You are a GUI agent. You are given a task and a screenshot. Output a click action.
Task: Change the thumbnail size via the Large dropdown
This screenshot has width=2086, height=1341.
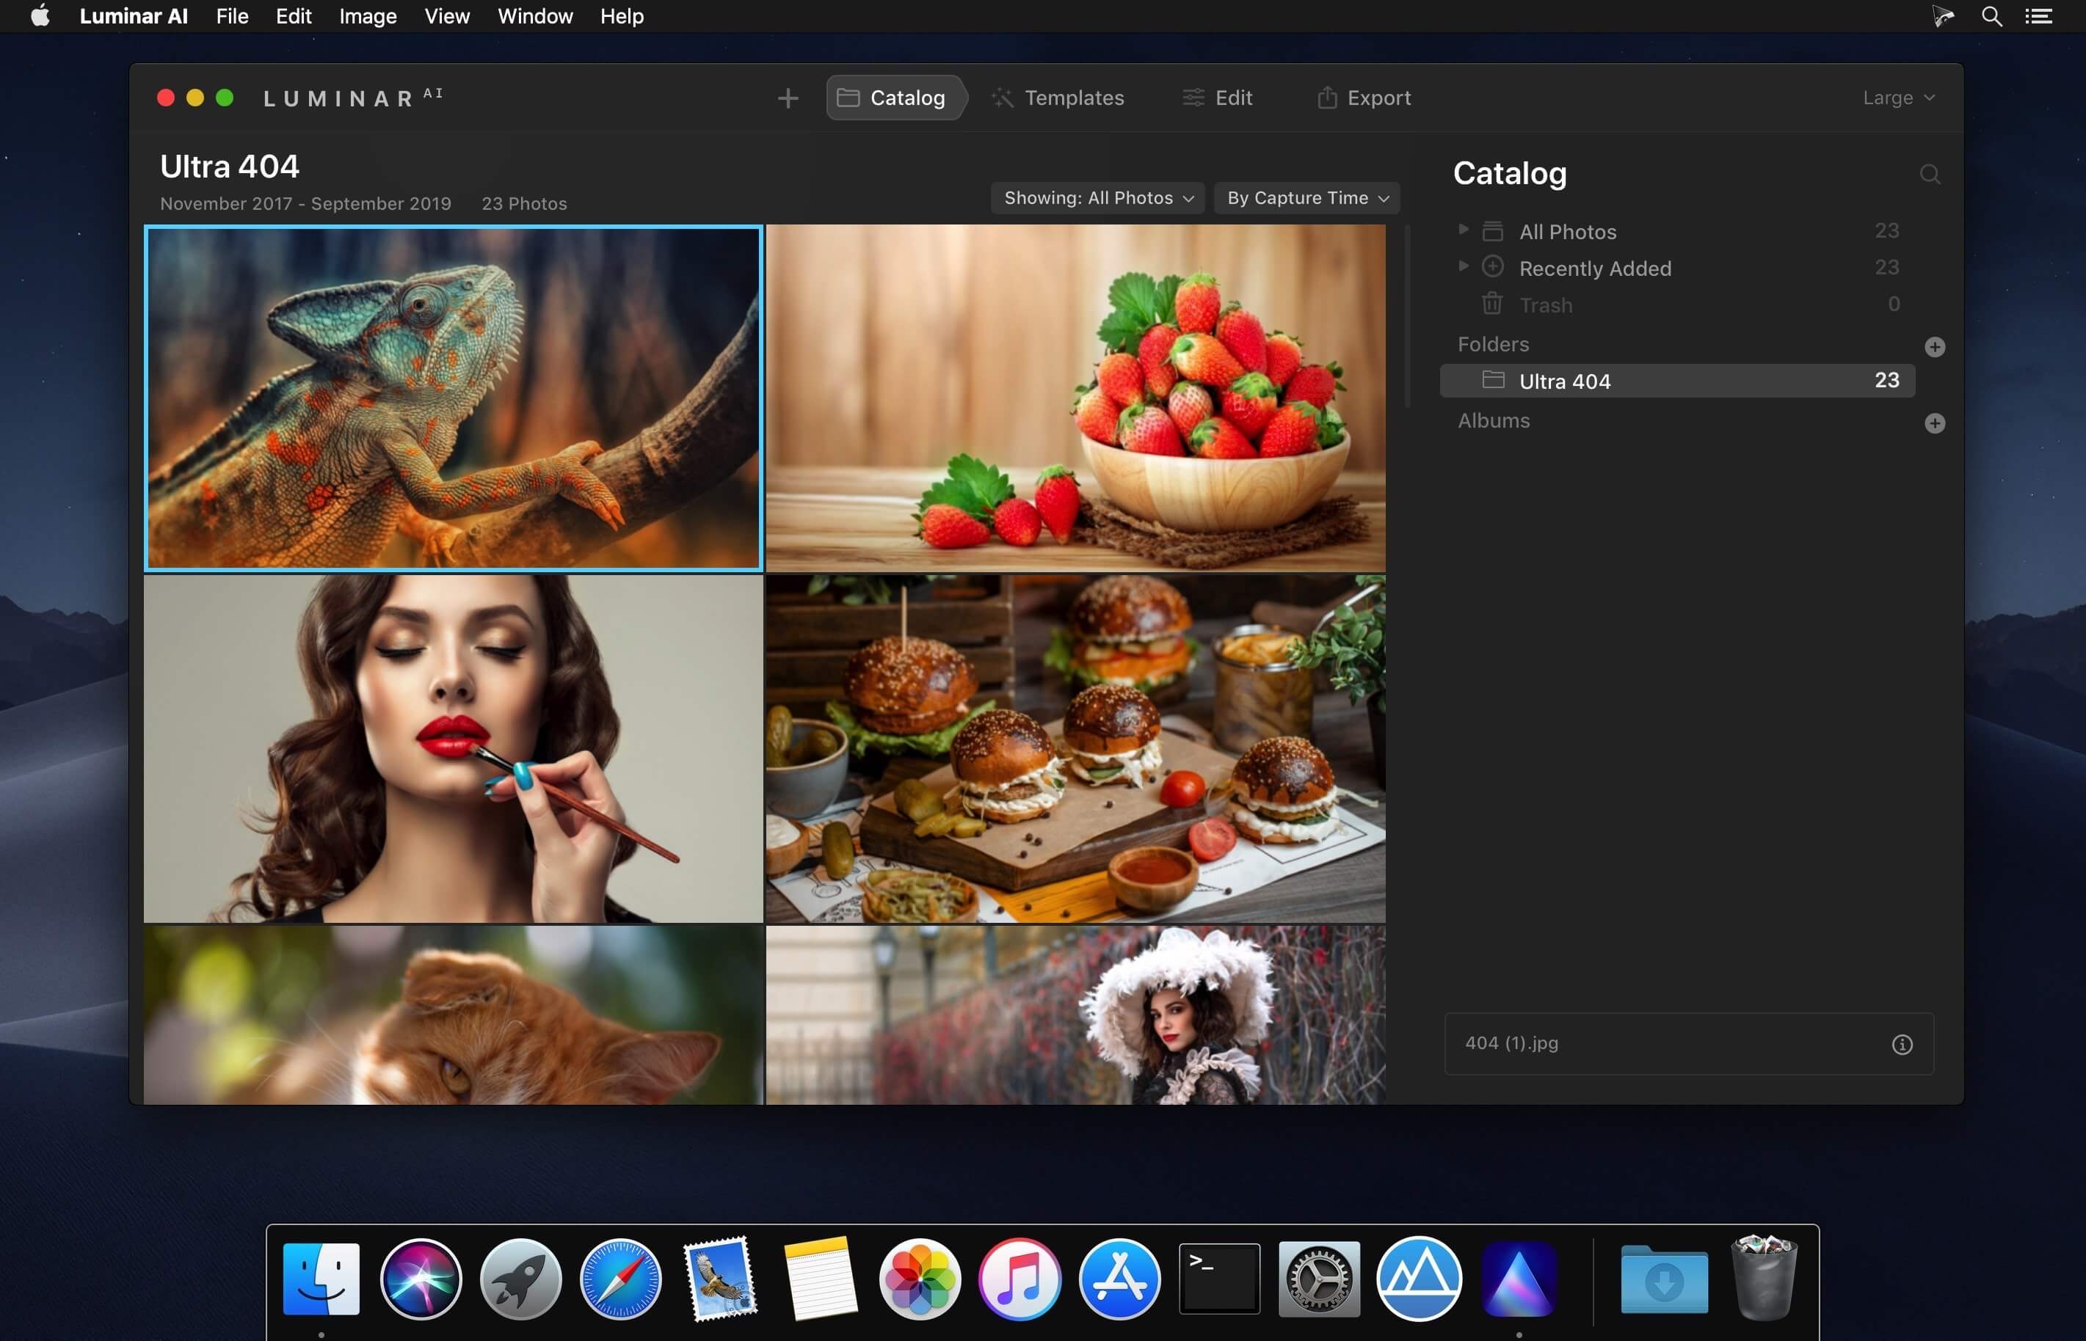click(1898, 98)
